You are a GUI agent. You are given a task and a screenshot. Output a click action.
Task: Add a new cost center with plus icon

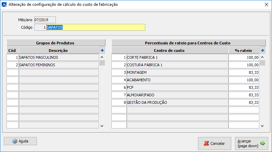pos(262,51)
